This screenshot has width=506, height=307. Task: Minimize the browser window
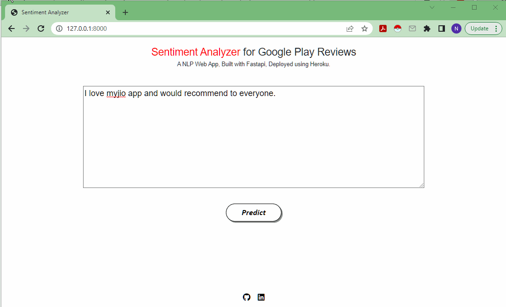(453, 7)
